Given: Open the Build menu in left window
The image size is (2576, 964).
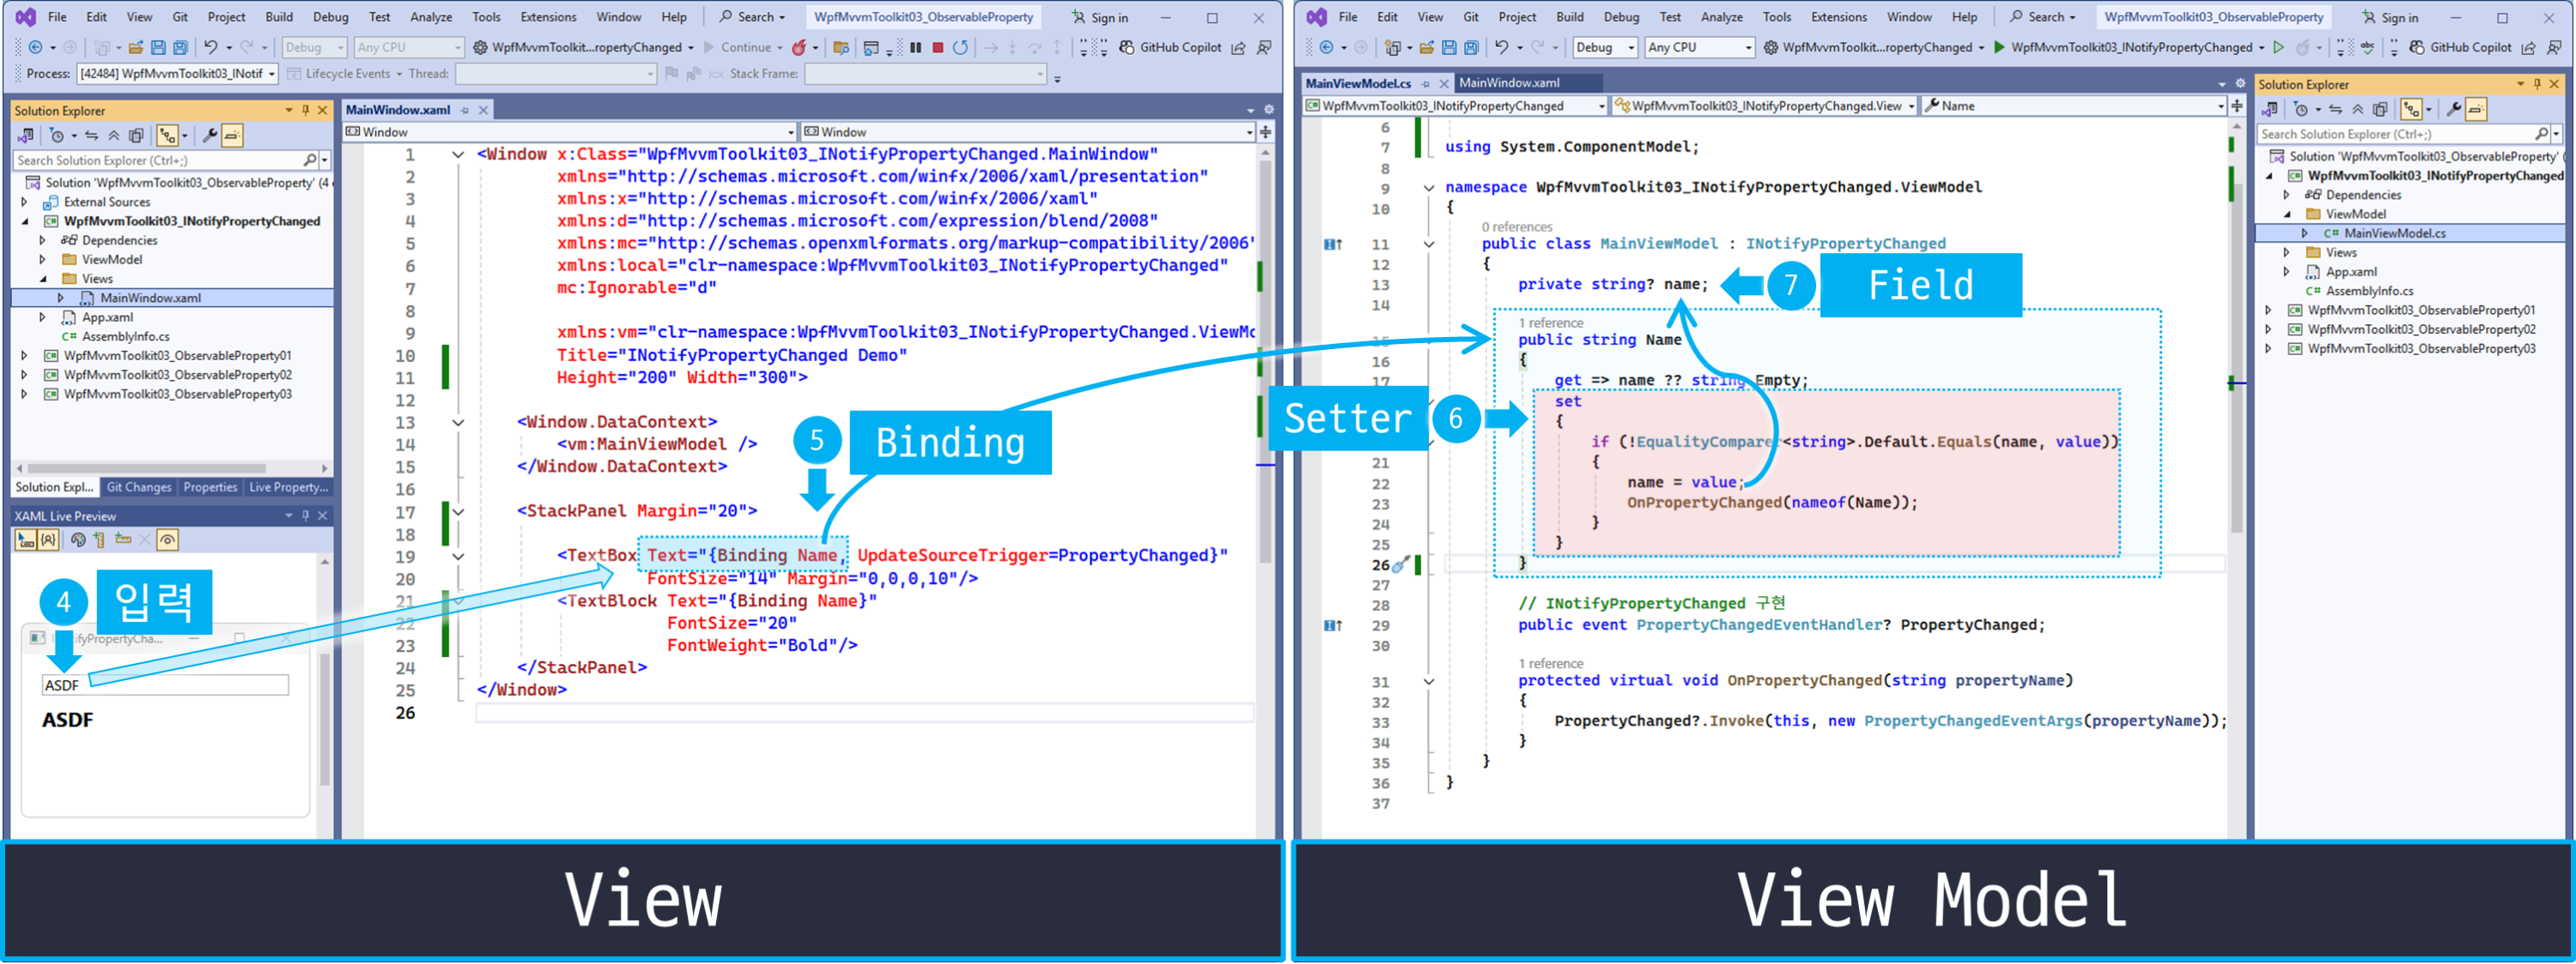Looking at the screenshot, I should (279, 17).
